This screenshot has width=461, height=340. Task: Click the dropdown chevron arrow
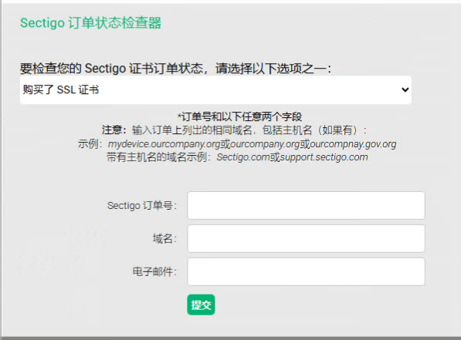(405, 90)
